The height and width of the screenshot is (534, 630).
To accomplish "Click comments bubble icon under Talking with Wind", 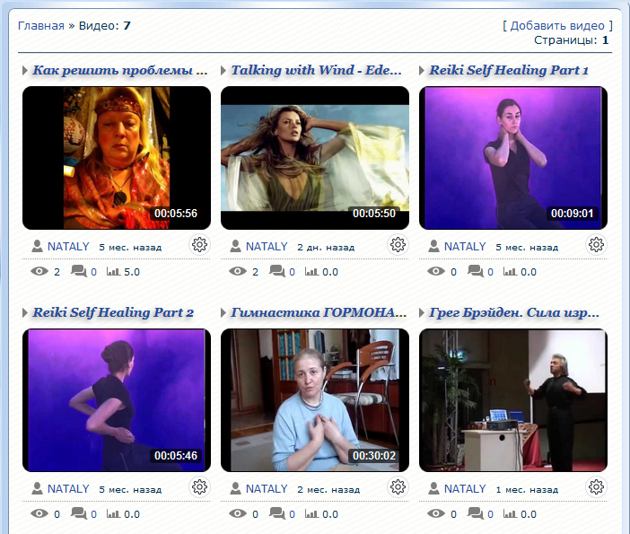I will (x=277, y=271).
